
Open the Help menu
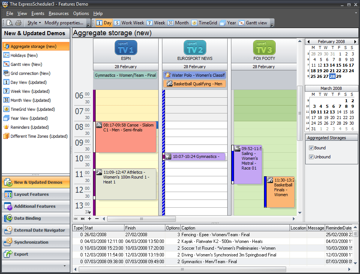(x=98, y=13)
